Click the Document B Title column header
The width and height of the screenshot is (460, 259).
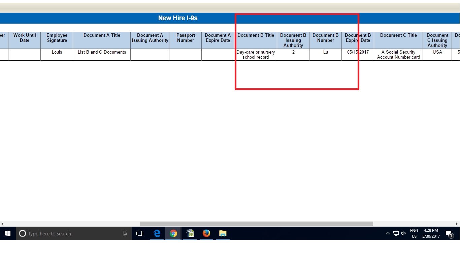click(x=256, y=35)
